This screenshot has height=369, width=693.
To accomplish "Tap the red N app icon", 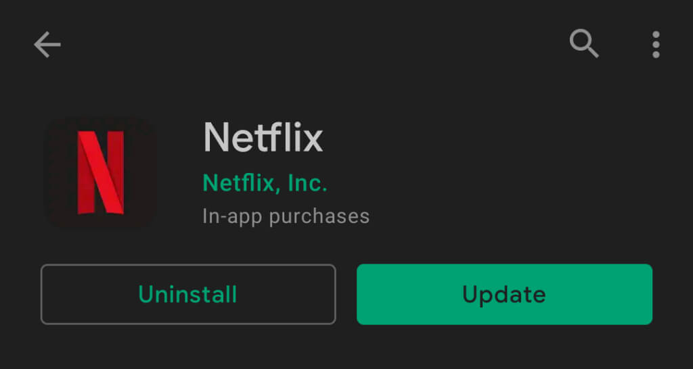I will point(100,172).
